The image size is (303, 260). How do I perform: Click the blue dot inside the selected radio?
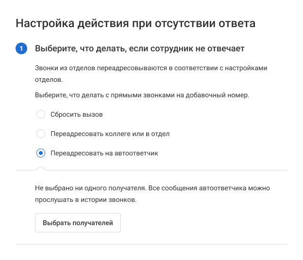[41, 153]
